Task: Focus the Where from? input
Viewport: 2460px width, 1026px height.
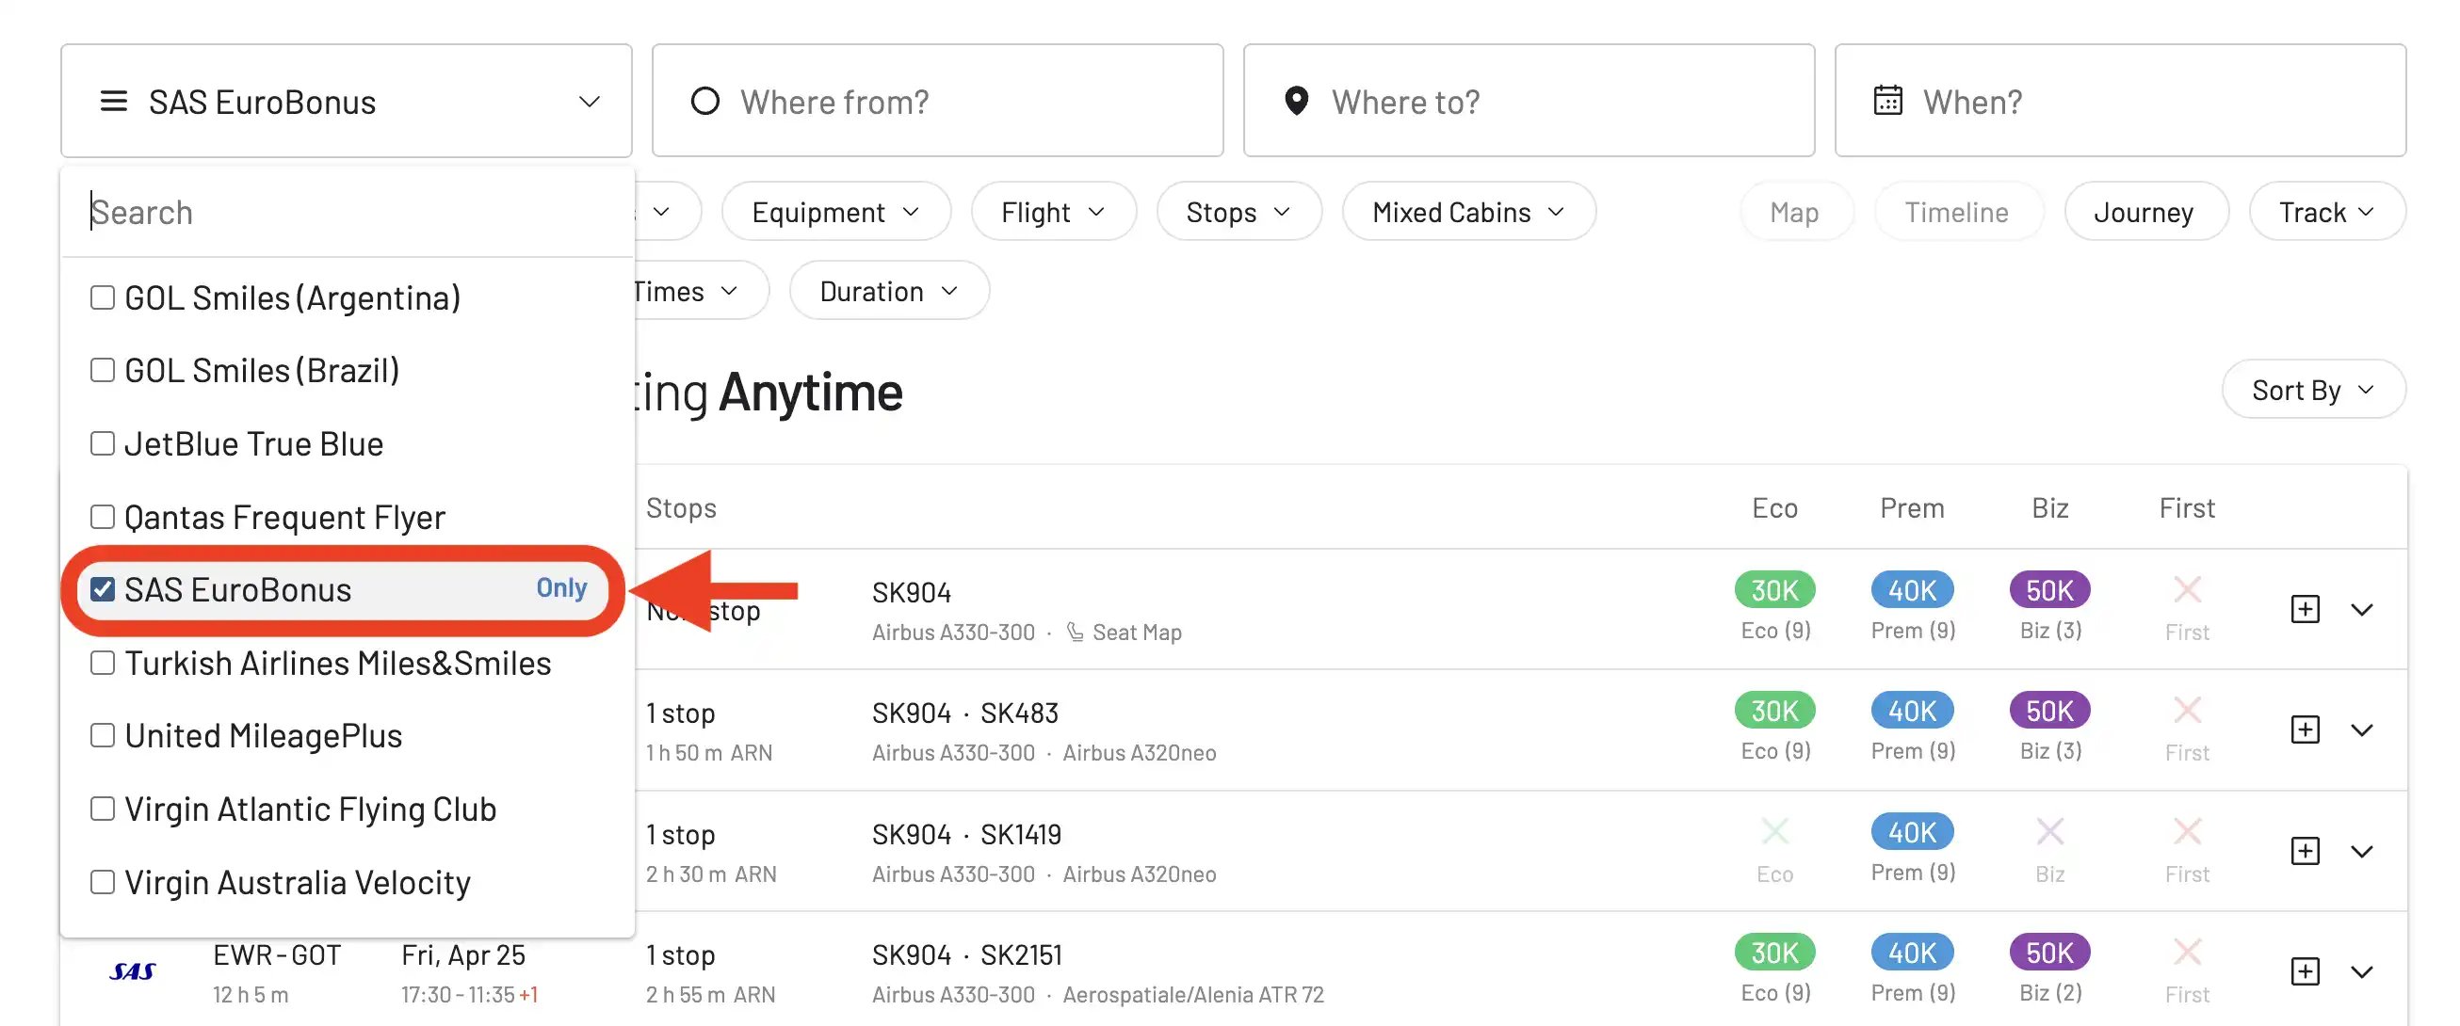Action: coord(937,101)
